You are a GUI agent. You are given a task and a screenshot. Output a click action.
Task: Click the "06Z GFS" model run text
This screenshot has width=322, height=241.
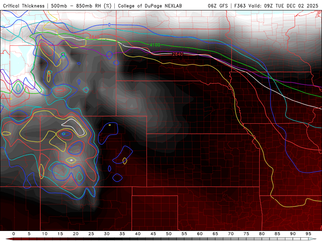218,6
